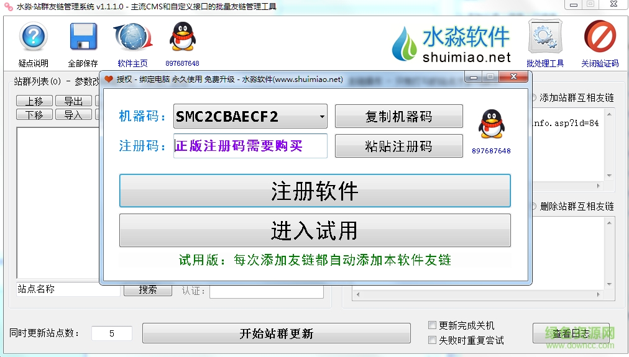
Task: Focus the 注册码 input field
Action: pyautogui.click(x=250, y=146)
